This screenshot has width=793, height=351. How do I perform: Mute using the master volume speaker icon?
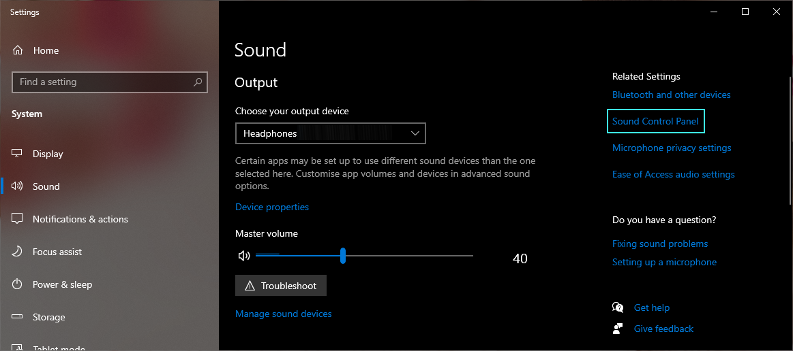(243, 256)
